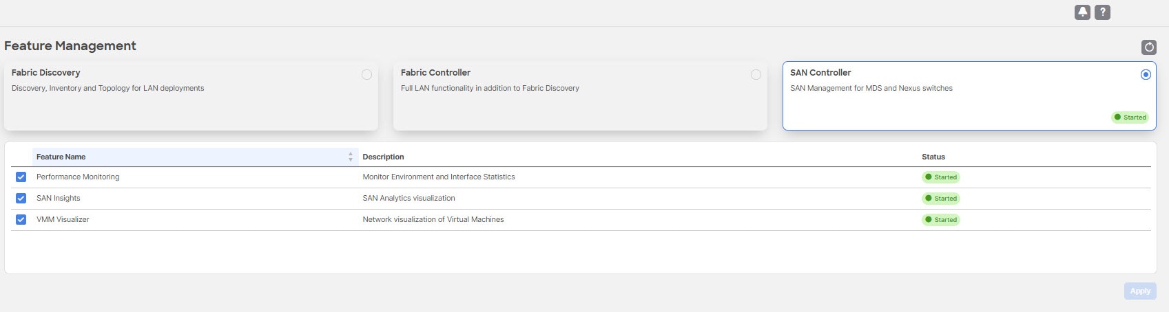Open the help question mark icon

click(x=1102, y=12)
